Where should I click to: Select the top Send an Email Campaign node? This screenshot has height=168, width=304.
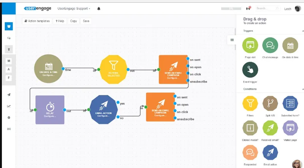tap(173, 70)
